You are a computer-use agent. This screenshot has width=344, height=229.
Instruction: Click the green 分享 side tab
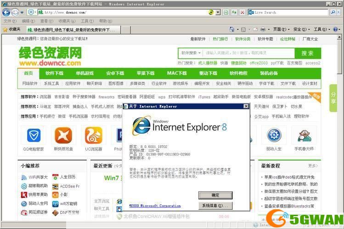(x=333, y=98)
